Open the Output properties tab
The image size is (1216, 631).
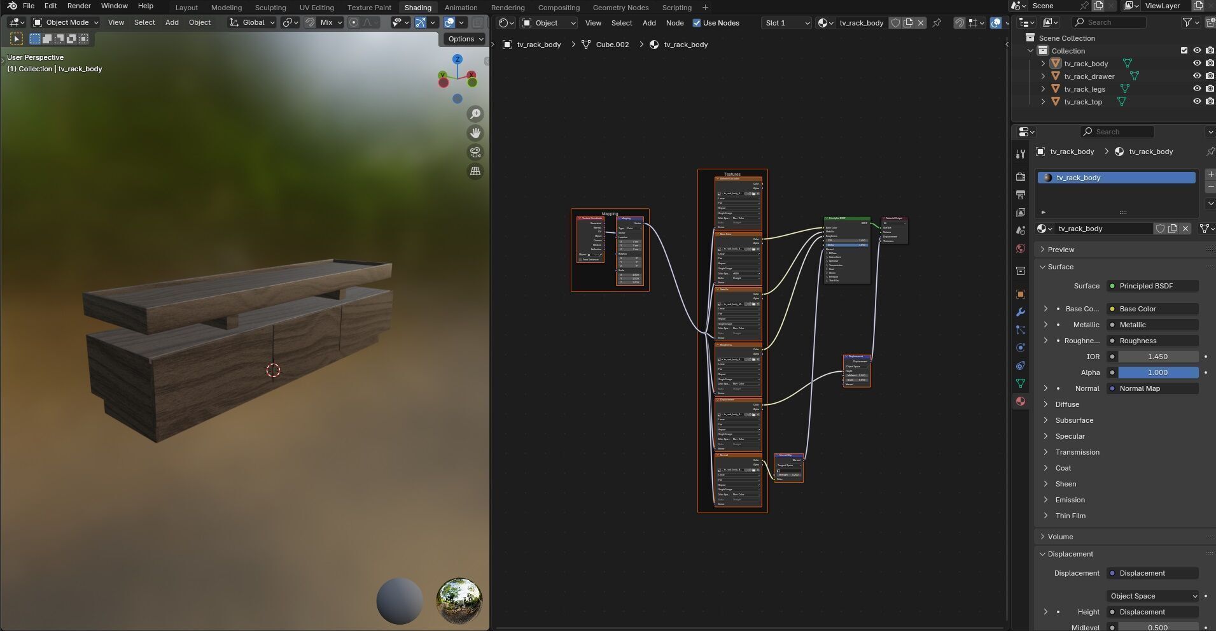click(1021, 194)
